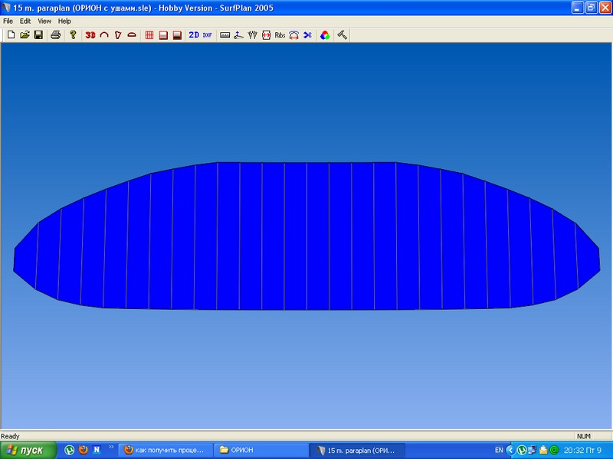Click the red grid view icon
The image size is (613, 459).
coord(149,35)
